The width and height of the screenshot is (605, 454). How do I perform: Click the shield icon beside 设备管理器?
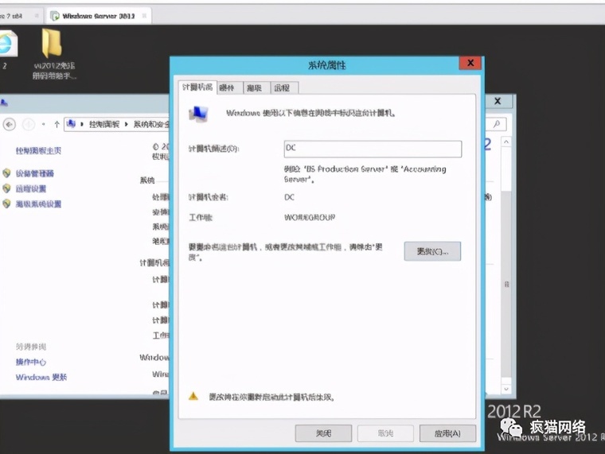[x=6, y=173]
